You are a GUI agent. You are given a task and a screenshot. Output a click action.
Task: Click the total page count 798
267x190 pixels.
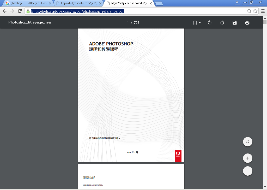pos(136,23)
